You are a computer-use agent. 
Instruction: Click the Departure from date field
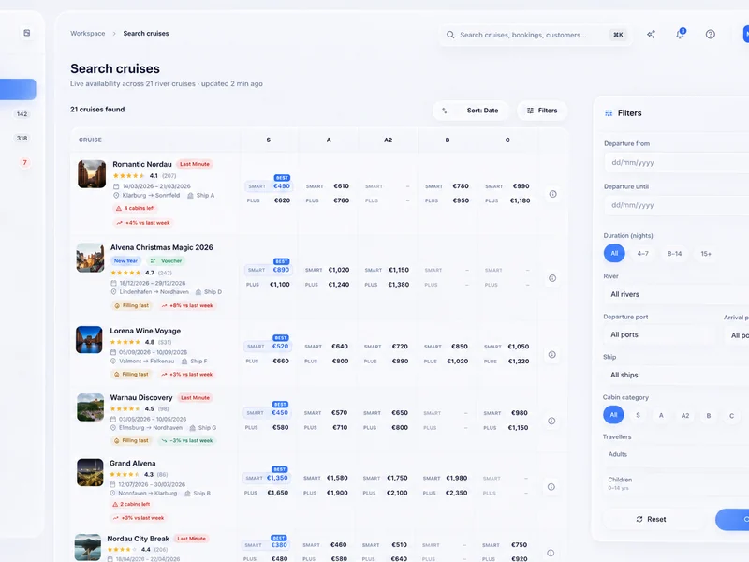pos(676,162)
